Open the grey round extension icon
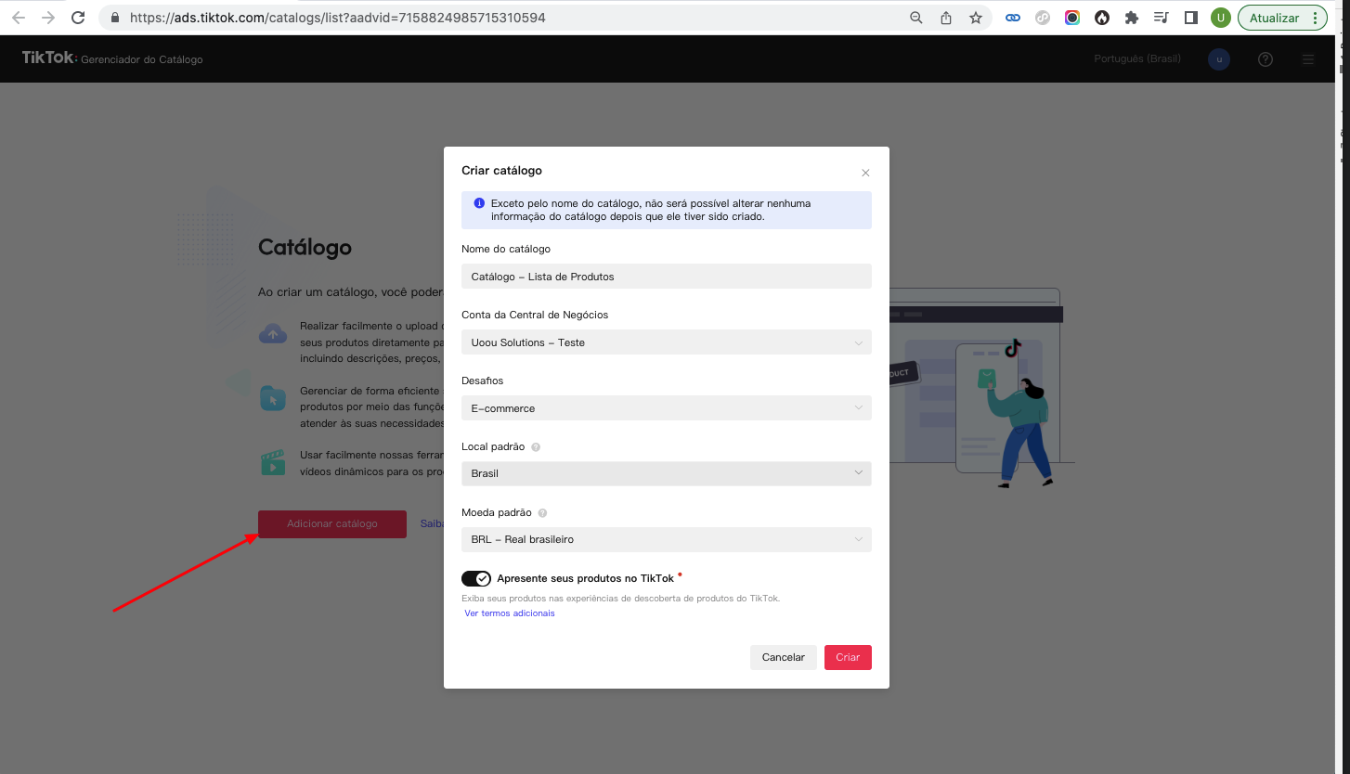This screenshot has width=1350, height=774. [1043, 18]
